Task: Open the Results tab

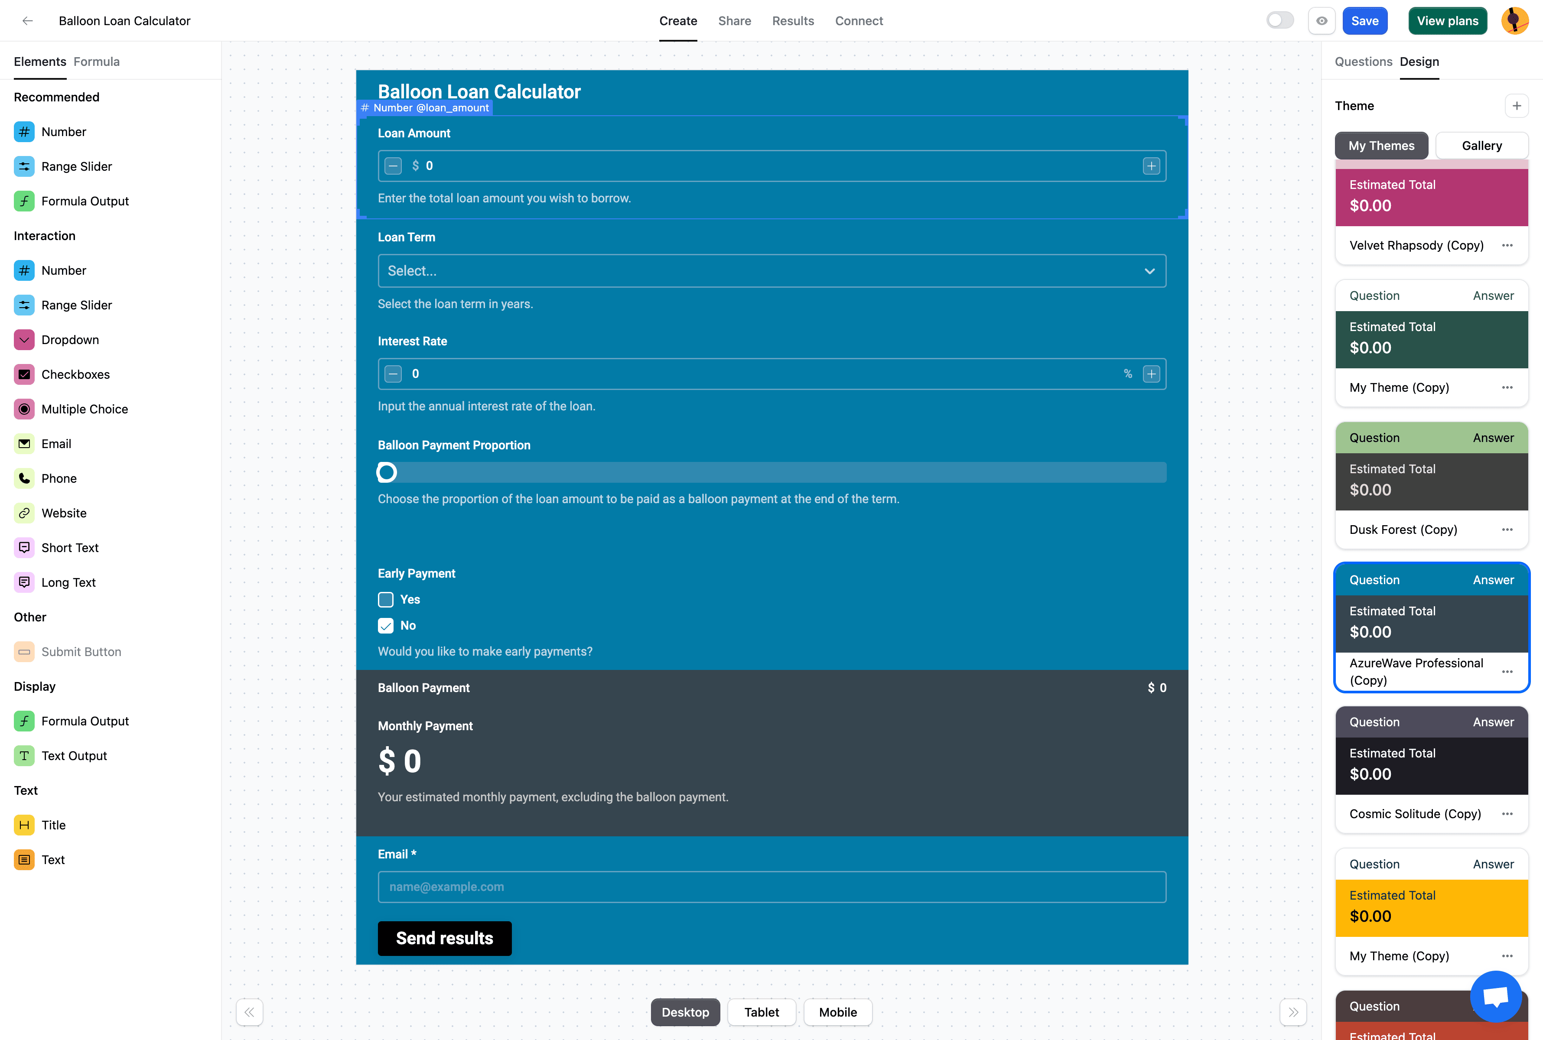Action: 793,20
